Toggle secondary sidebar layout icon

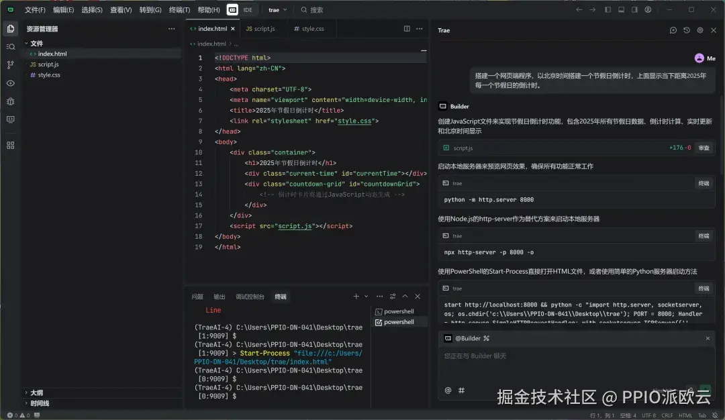click(x=635, y=9)
